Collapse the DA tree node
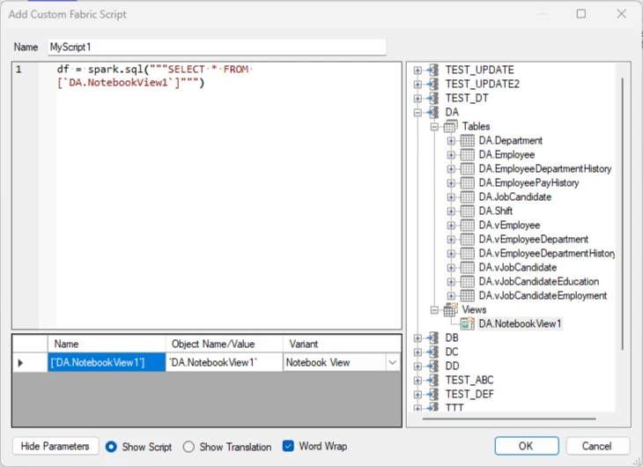Screen dimensions: 643x467 click(x=418, y=113)
